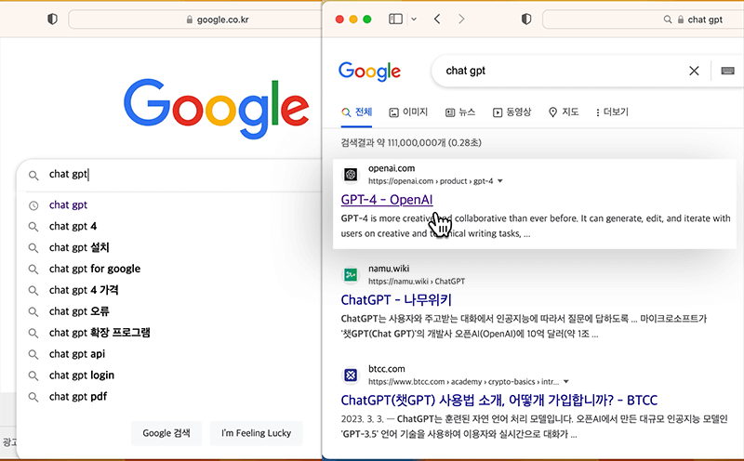The width and height of the screenshot is (744, 461).
Task: Choose the 'chat gpt 확장 프로그램' suggestion
Action: [x=100, y=333]
